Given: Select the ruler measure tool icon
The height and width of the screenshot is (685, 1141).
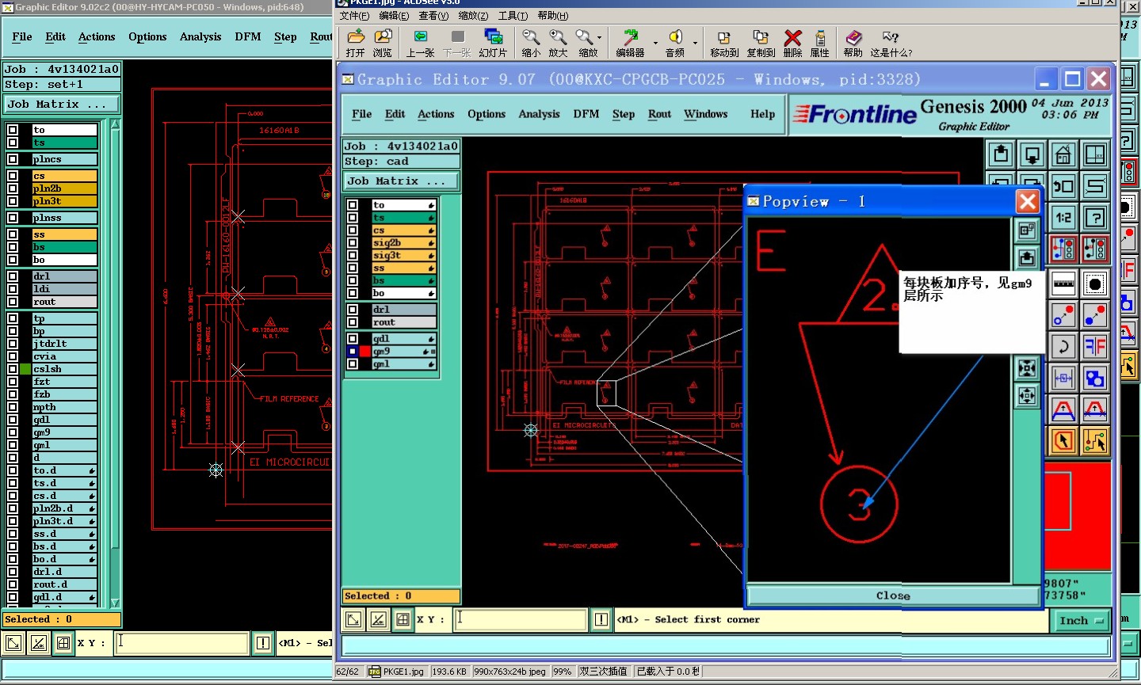Looking at the screenshot, I should [1063, 284].
